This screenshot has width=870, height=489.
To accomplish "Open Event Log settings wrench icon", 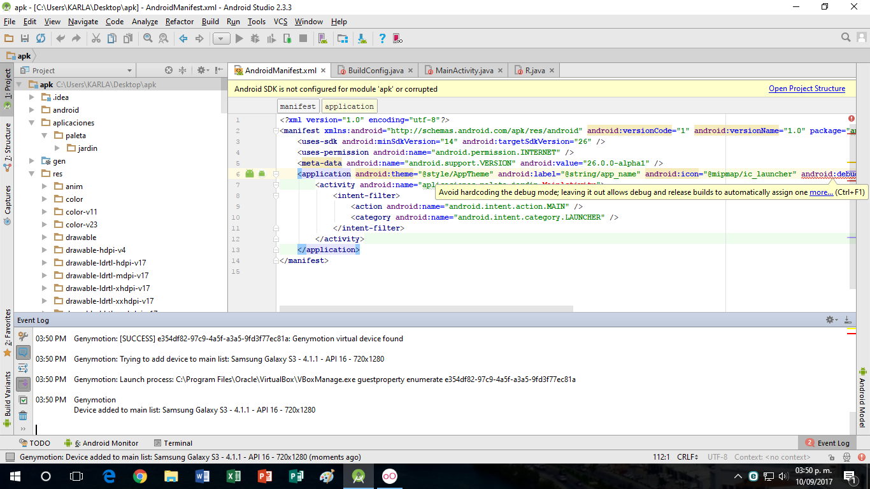I will tap(23, 336).
